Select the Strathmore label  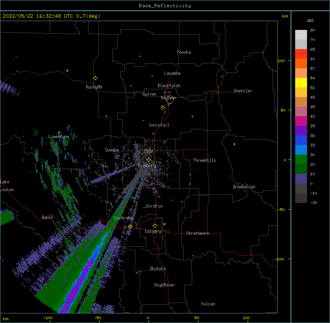pyautogui.click(x=198, y=233)
